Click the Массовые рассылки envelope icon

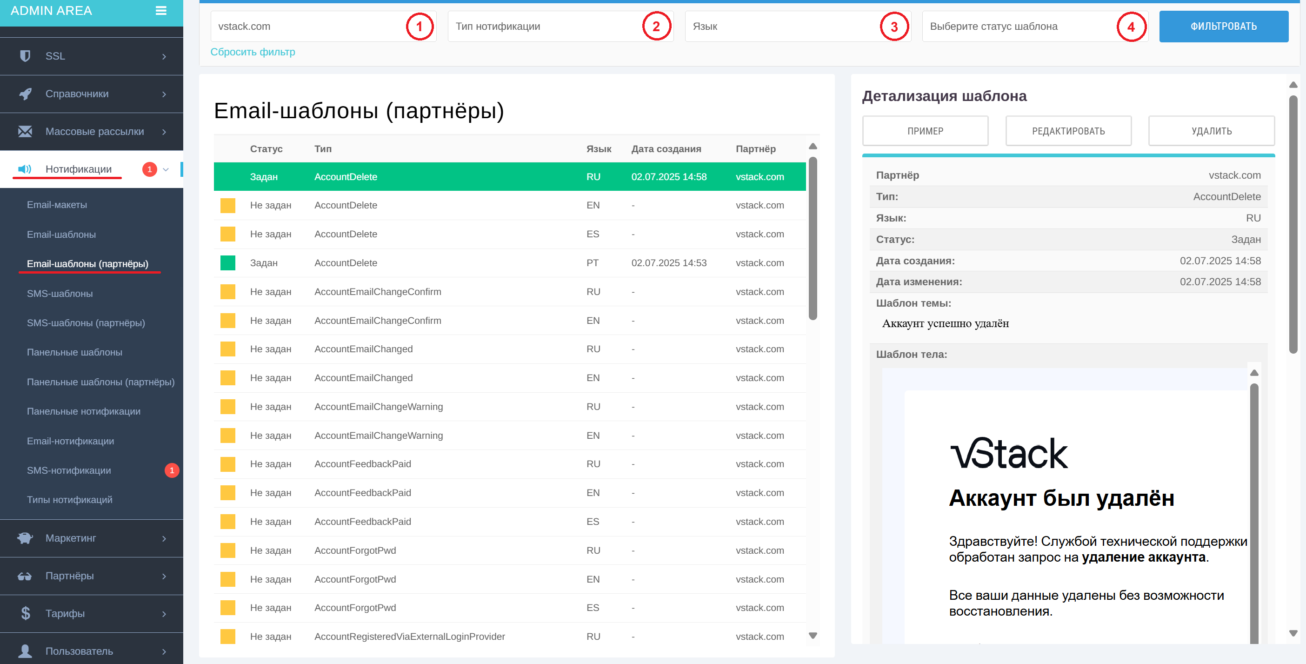(26, 131)
